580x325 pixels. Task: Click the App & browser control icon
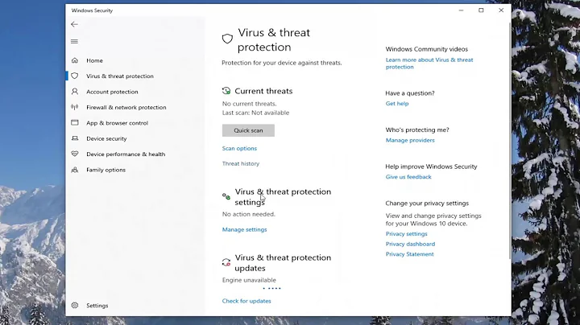(75, 123)
